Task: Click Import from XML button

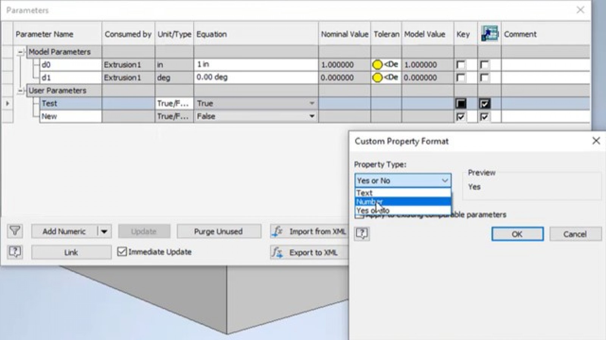Action: [x=309, y=231]
